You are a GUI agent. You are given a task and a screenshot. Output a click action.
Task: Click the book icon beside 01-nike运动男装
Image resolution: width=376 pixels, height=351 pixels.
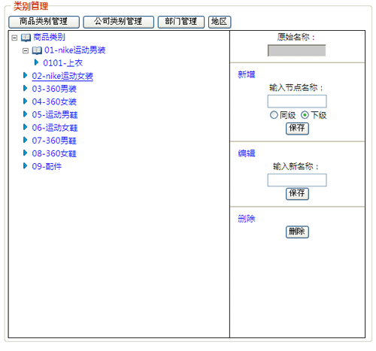37,50
